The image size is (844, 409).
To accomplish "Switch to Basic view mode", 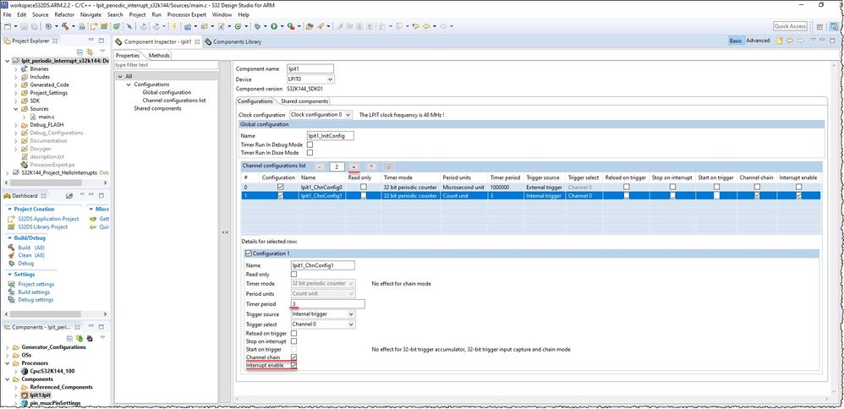I will pos(735,41).
